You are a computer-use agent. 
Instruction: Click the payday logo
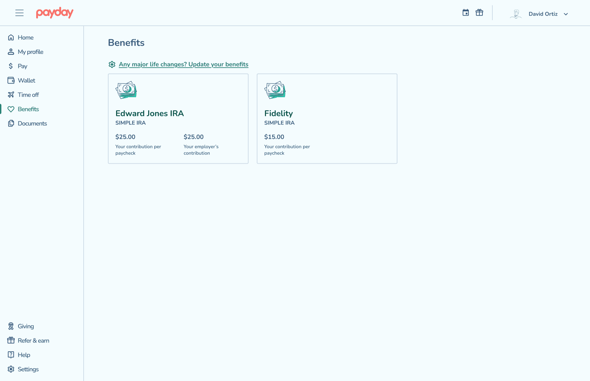(x=55, y=13)
